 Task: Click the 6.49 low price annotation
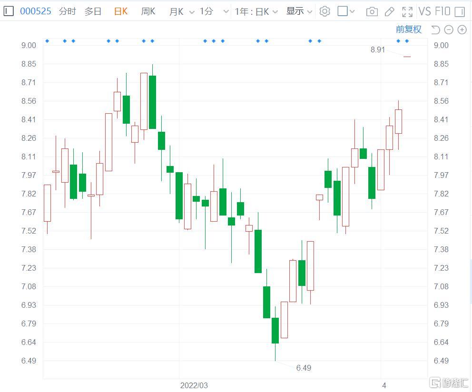(304, 368)
